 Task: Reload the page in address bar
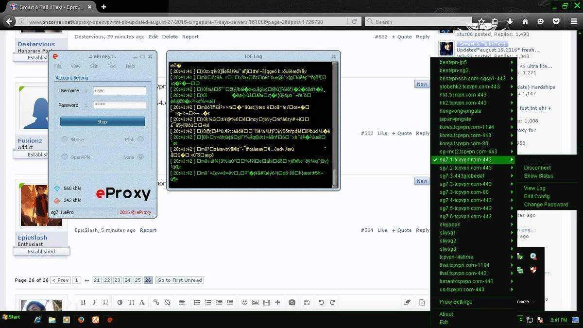355,22
